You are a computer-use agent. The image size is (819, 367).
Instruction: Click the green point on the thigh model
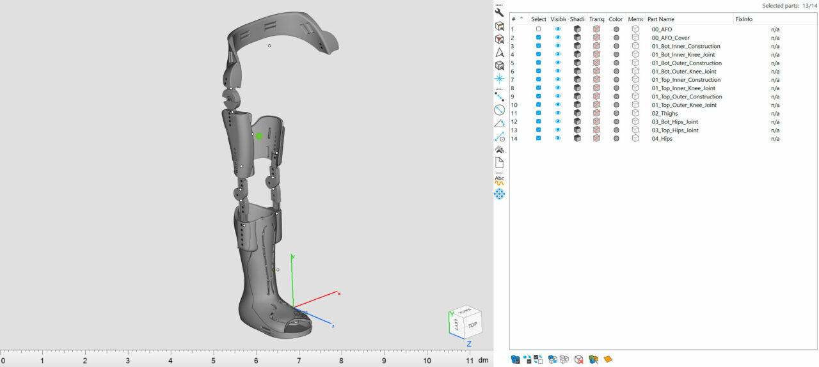tap(258, 136)
